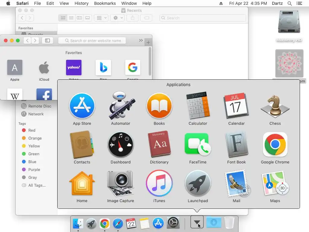Image resolution: width=309 pixels, height=232 pixels.
Task: Click the Chrome icon in the Dock
Action: click(x=105, y=223)
